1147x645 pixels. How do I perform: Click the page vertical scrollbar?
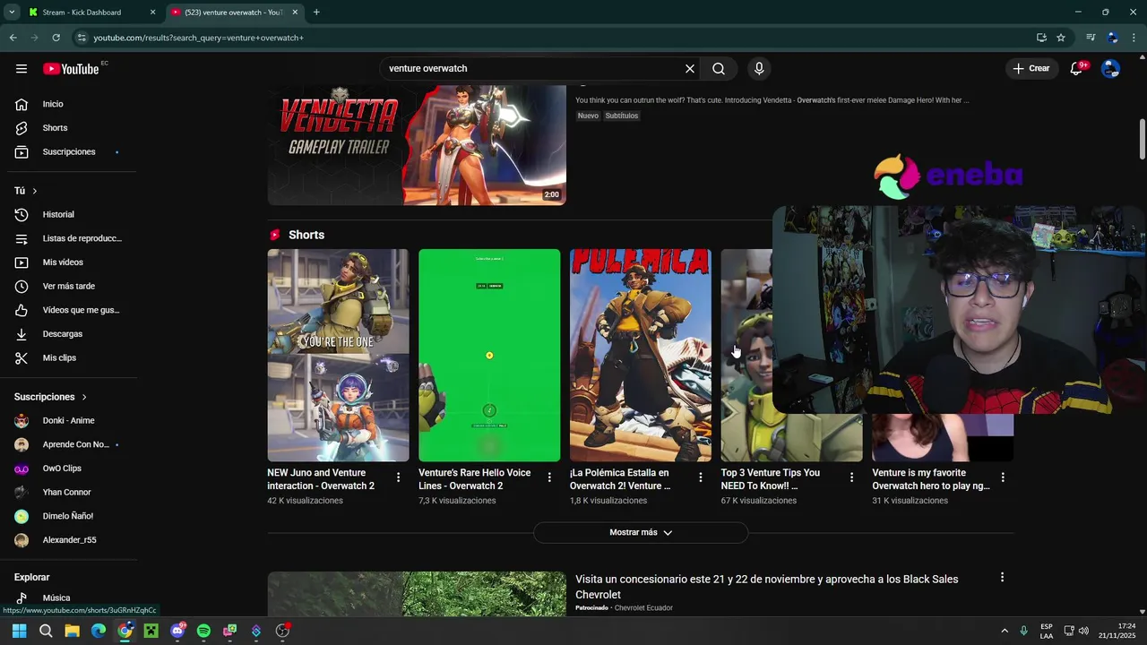[x=1143, y=140]
